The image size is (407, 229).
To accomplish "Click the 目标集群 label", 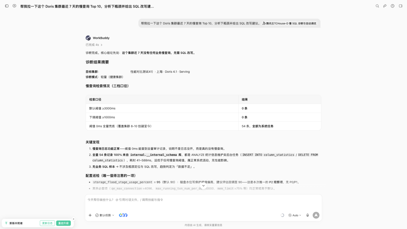I will pyautogui.click(x=92, y=72).
